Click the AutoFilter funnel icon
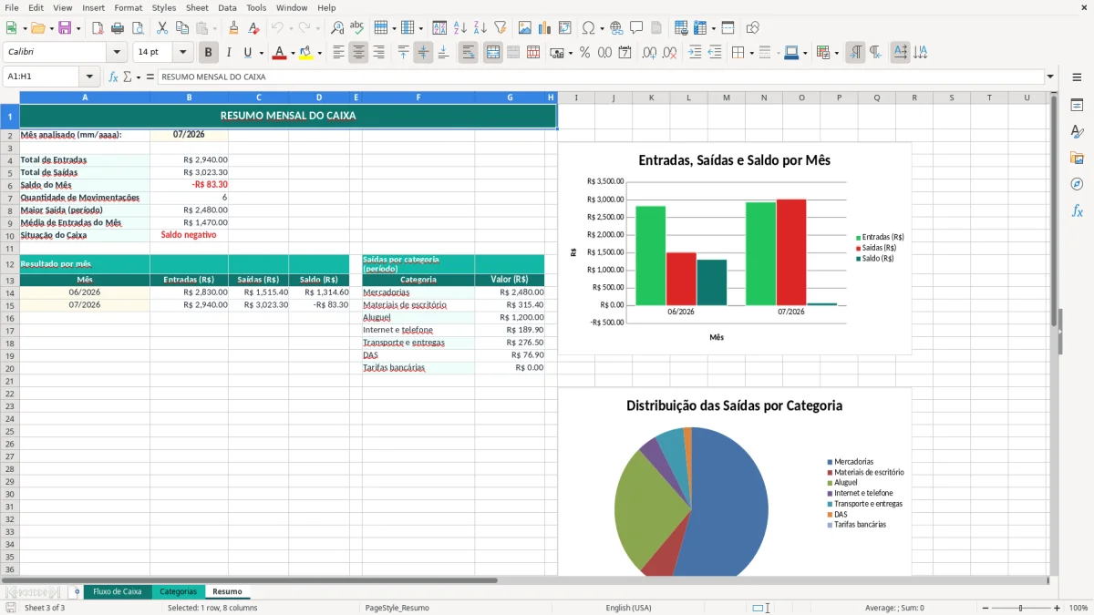Viewport: 1094px width, 615px height. 501,28
